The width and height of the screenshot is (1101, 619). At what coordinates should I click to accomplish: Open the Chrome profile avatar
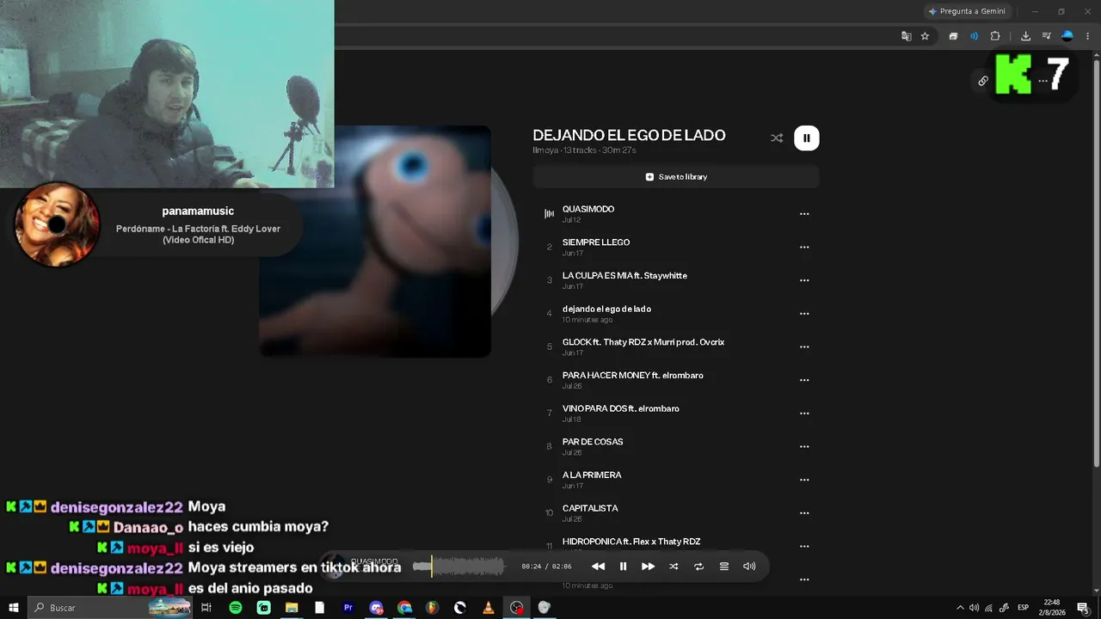[x=1067, y=36]
